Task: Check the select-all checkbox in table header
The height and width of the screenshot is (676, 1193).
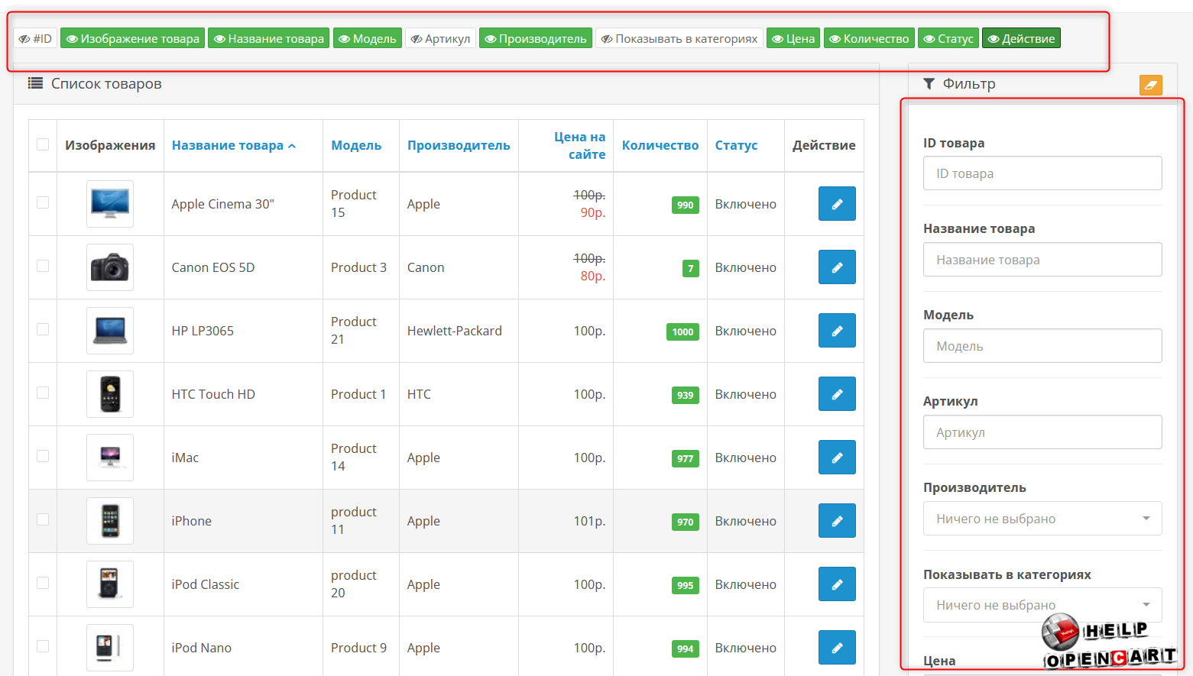Action: [x=43, y=145]
